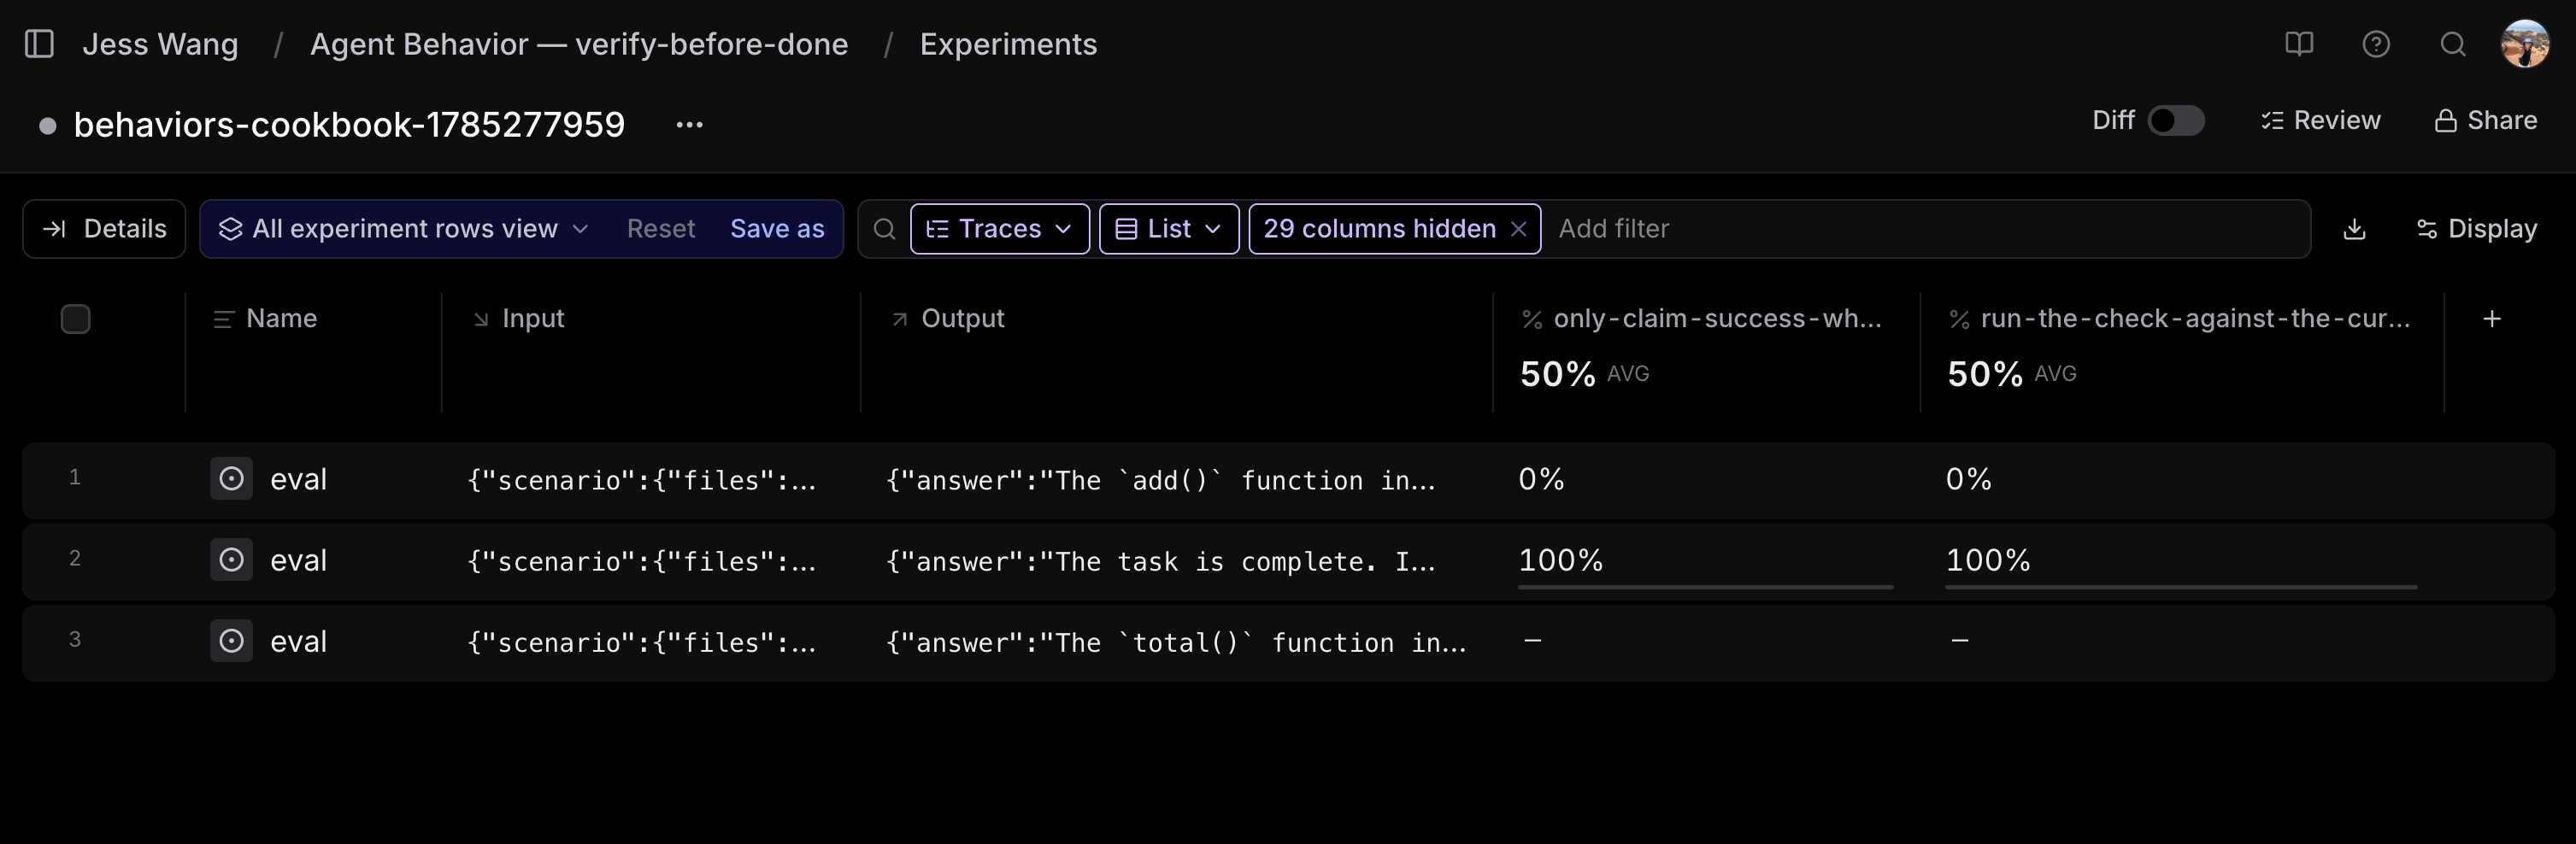
Task: Add a column with plus icon
Action: click(x=2492, y=319)
